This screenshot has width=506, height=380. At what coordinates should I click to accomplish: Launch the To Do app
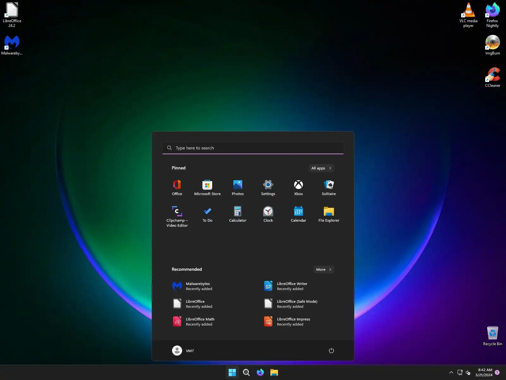[207, 214]
